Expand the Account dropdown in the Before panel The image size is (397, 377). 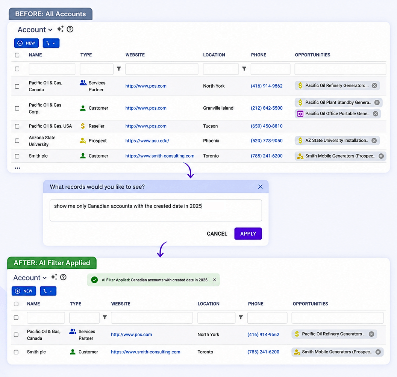pos(35,29)
